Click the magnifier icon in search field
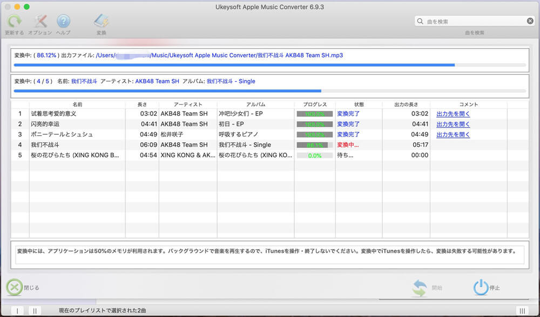This screenshot has width=540, height=317. (420, 22)
